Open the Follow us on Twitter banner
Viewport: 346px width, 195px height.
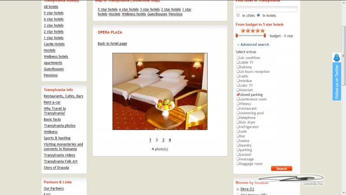tap(337, 81)
